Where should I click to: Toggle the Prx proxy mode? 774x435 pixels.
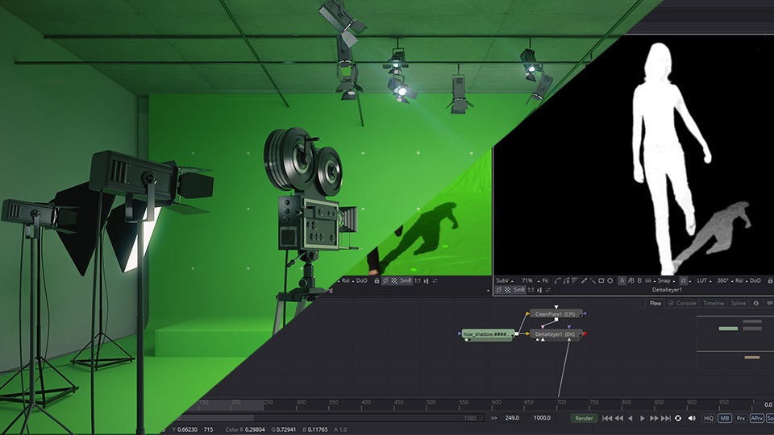click(741, 418)
